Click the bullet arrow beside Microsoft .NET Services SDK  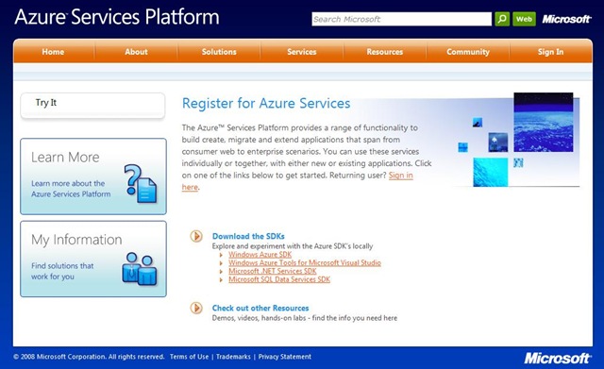click(221, 271)
